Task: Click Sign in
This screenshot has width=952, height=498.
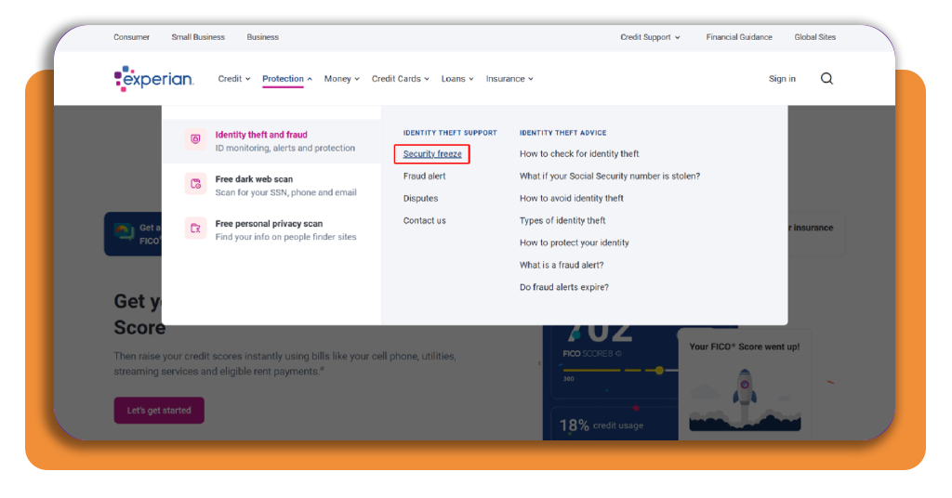Action: (782, 79)
